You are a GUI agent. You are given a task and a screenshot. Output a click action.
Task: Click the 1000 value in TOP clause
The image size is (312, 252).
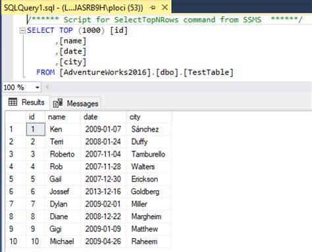(91, 30)
